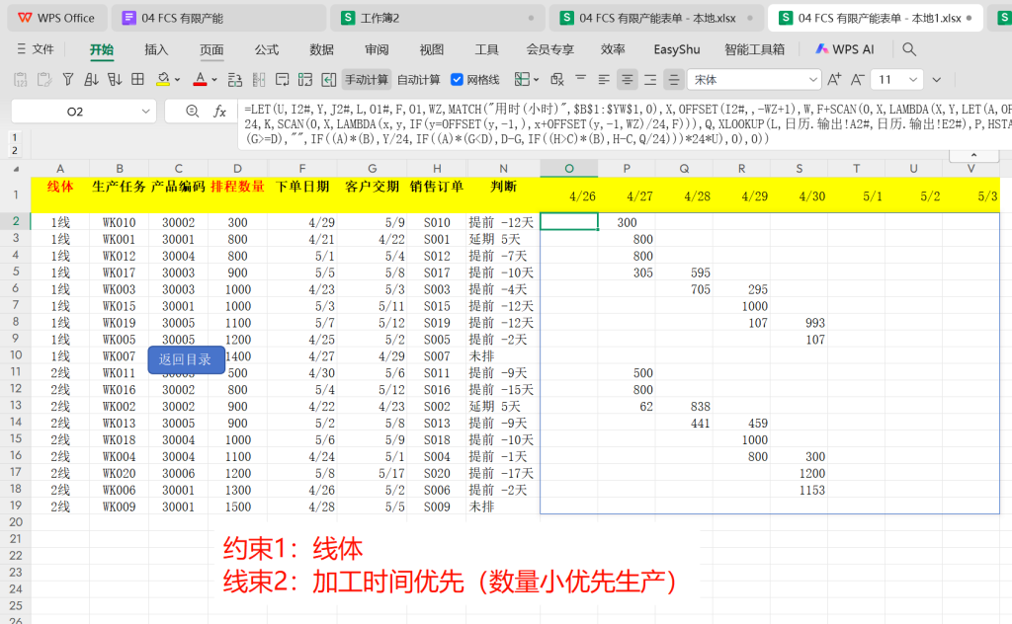Click the sort ascending icon
The width and height of the screenshot is (1012, 624).
tap(91, 79)
